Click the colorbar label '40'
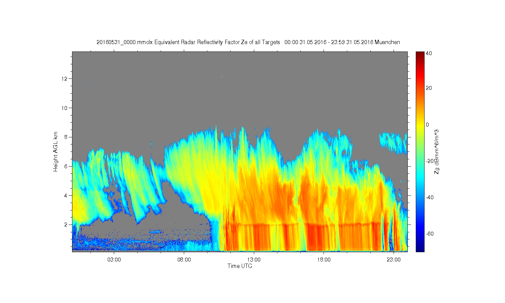Image resolution: width=505 pixels, height=303 pixels. (429, 54)
